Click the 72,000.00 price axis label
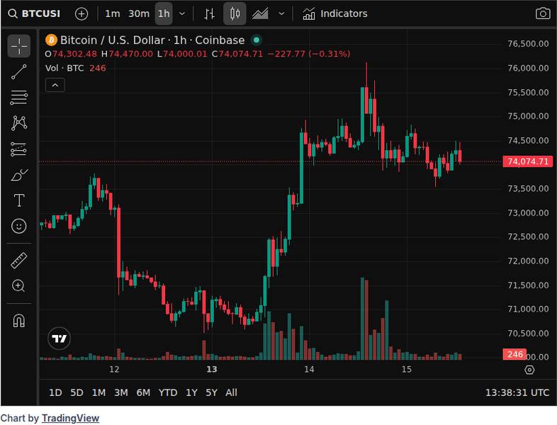 click(528, 261)
